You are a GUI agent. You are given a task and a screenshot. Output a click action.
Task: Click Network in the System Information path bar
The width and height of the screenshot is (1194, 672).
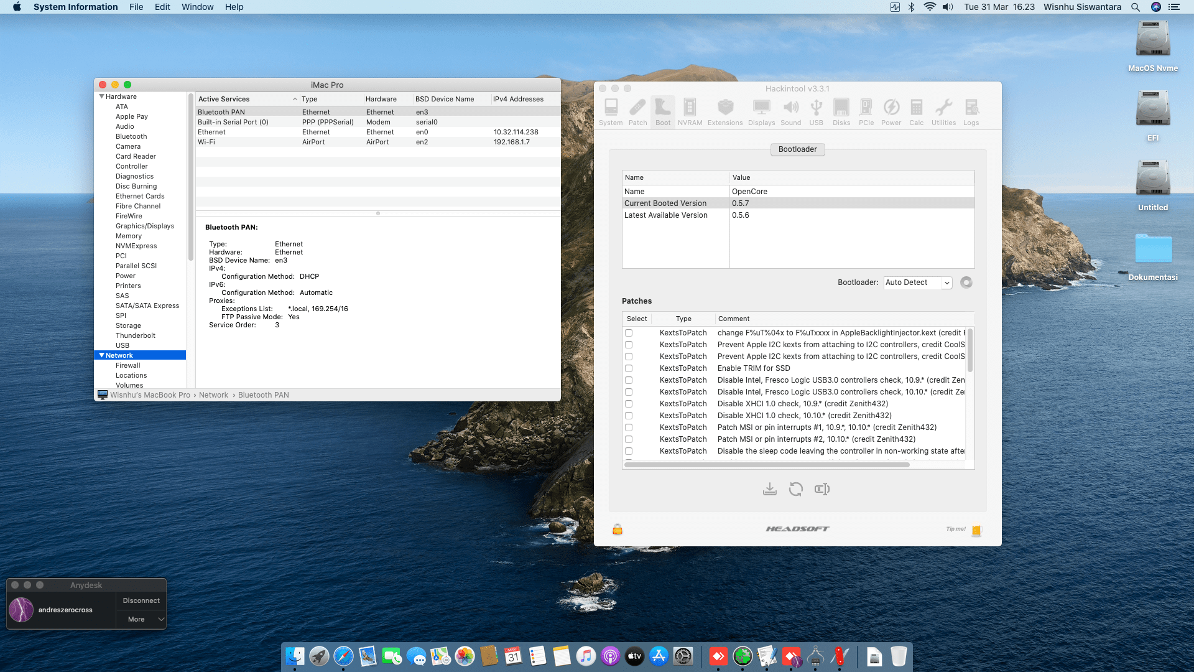(213, 395)
